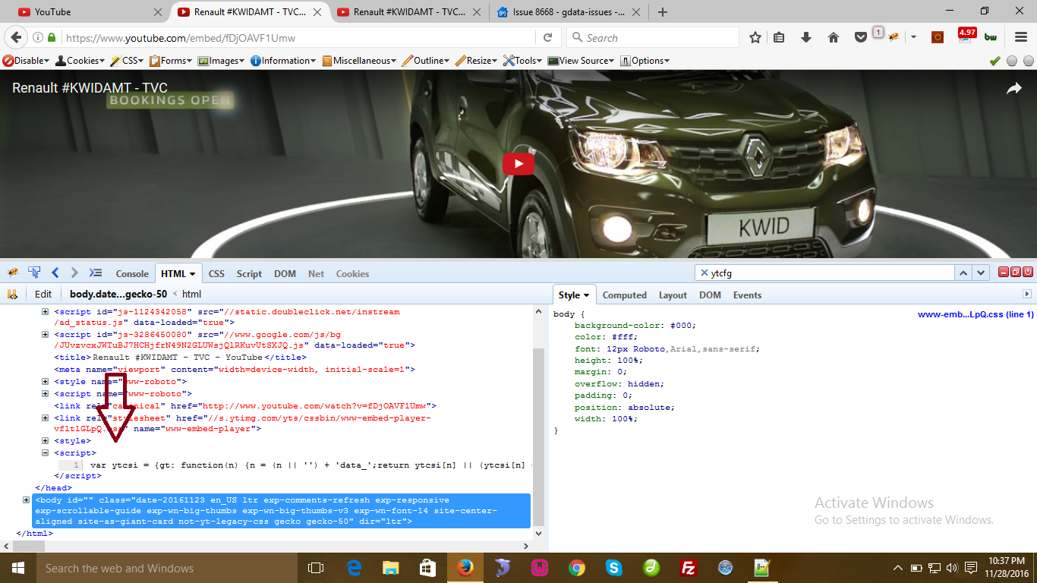Expand the www-roboto style node

point(46,382)
